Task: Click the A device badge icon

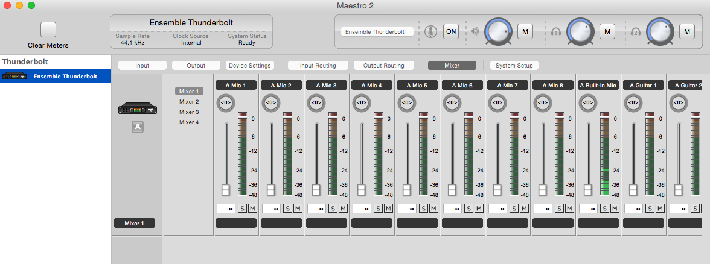Action: click(x=137, y=127)
